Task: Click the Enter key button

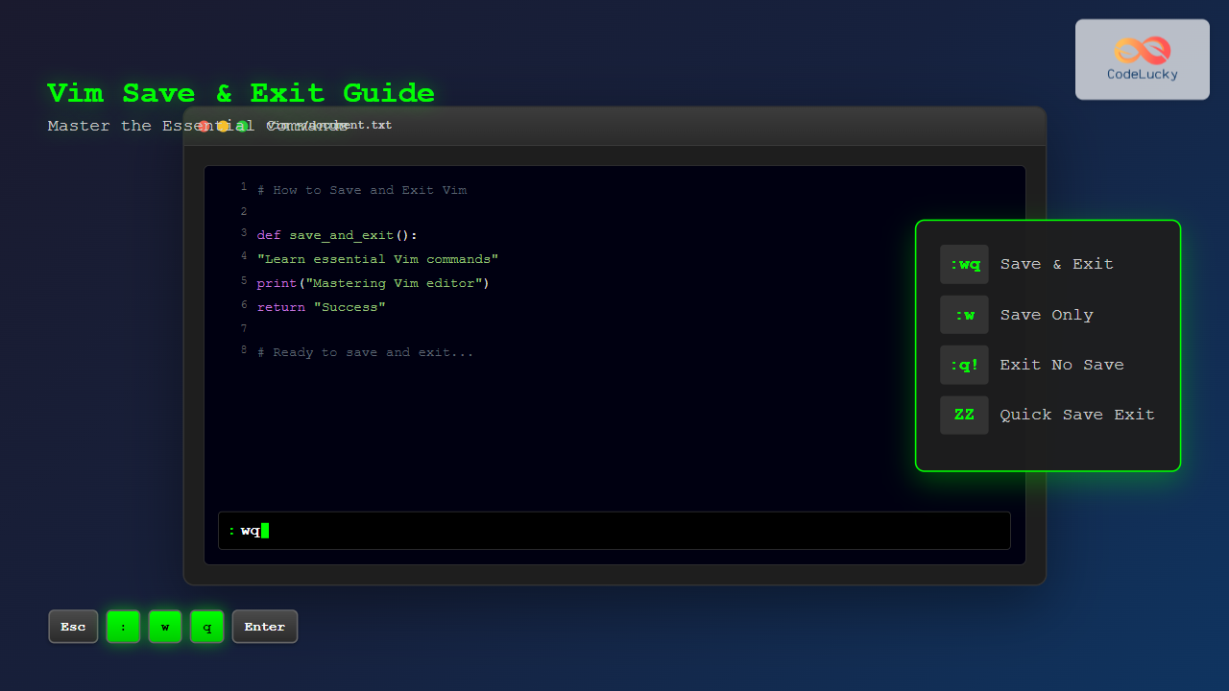Action: (265, 627)
